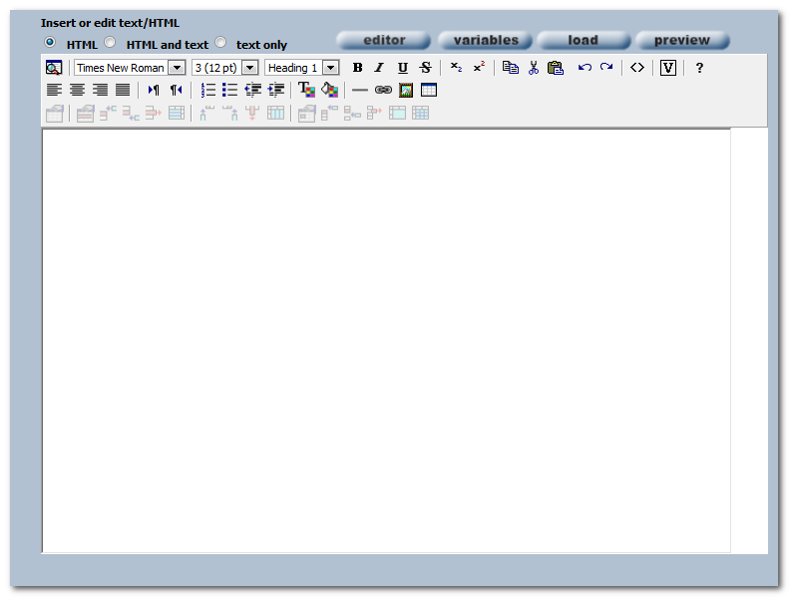Insert an image

(x=406, y=90)
